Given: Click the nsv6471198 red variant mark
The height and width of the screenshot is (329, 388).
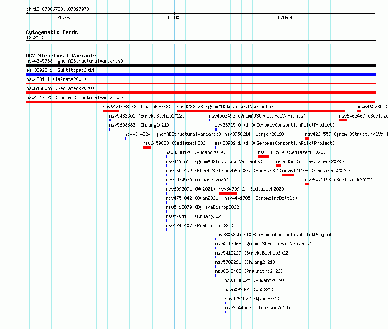Looking at the screenshot, I should pyautogui.click(x=307, y=184).
